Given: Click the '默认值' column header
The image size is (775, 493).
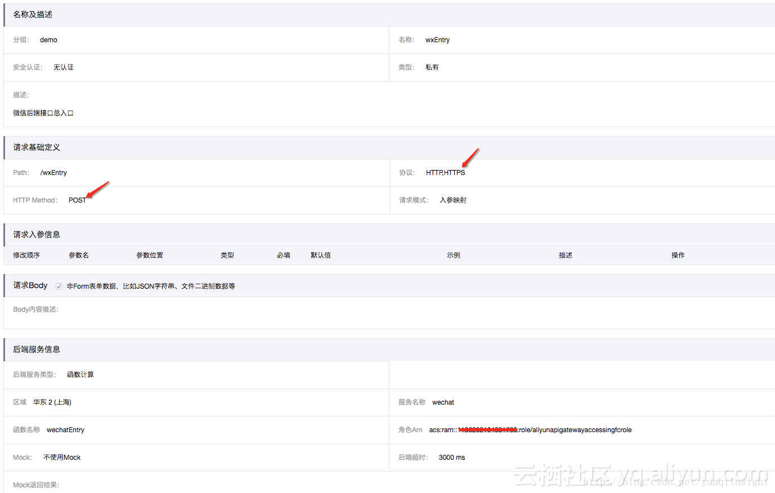Looking at the screenshot, I should (x=321, y=256).
